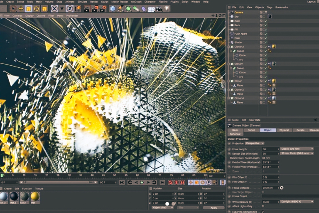Open Object Manager Tags menu

pyautogui.click(x=270, y=7)
